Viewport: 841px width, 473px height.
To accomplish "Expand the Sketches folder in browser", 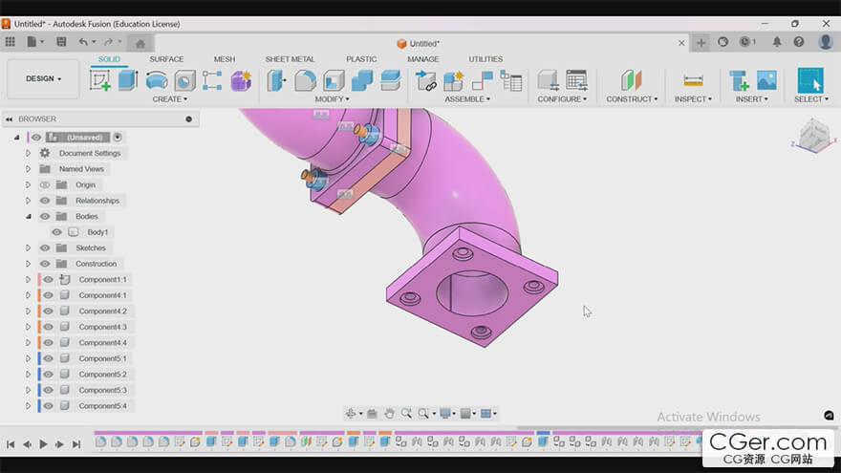I will point(28,247).
